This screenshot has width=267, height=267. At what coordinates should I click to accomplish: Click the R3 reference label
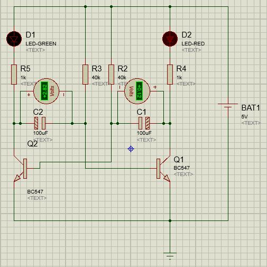(x=97, y=69)
